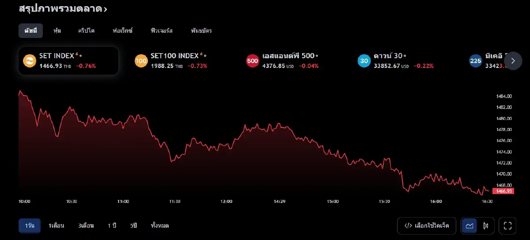The image size is (530, 240).
Task: Click the 1476.00 price axis label
Action: point(504,141)
